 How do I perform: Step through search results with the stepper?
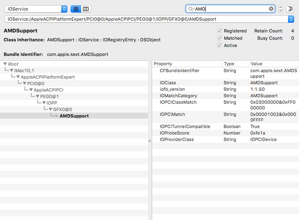(280, 9)
